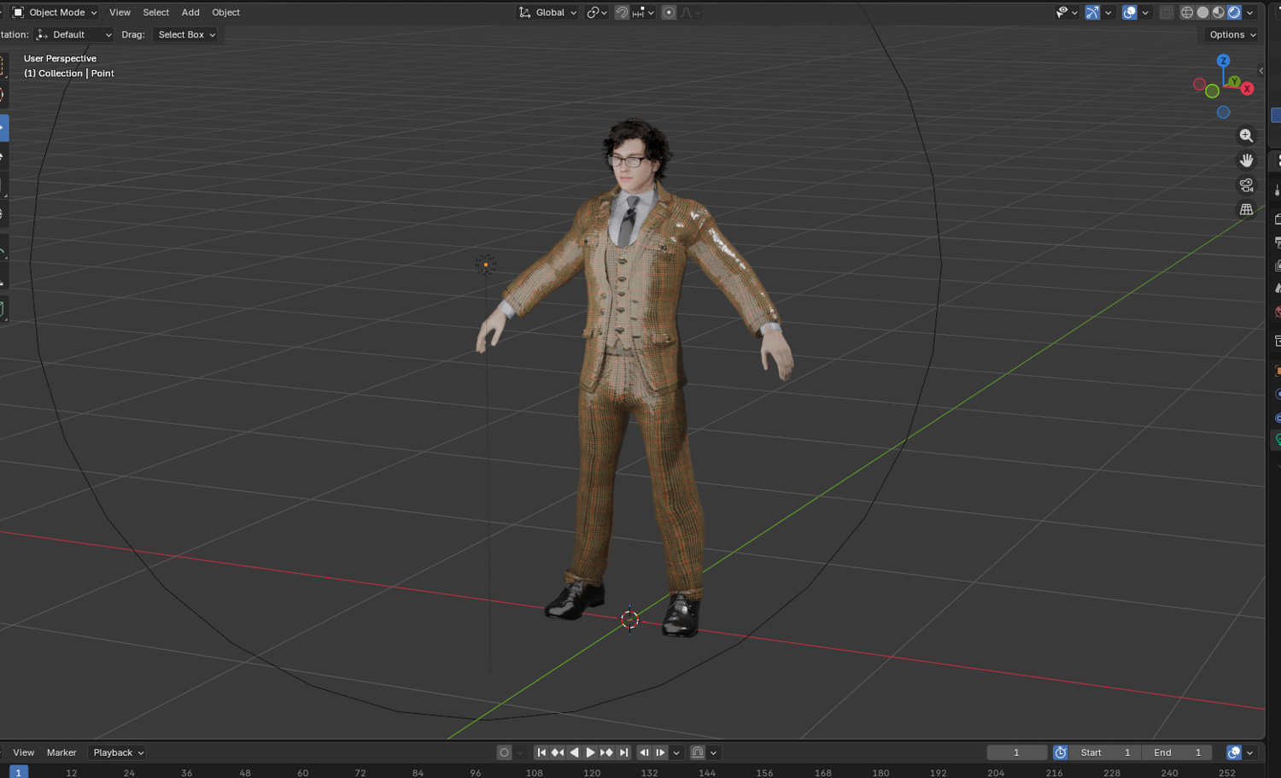Open the Global transform orientation dropdown
Screen dimensions: 1281x778
pos(548,12)
